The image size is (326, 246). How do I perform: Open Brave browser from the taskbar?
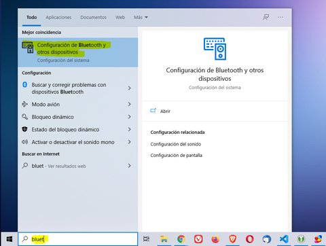pos(232,239)
